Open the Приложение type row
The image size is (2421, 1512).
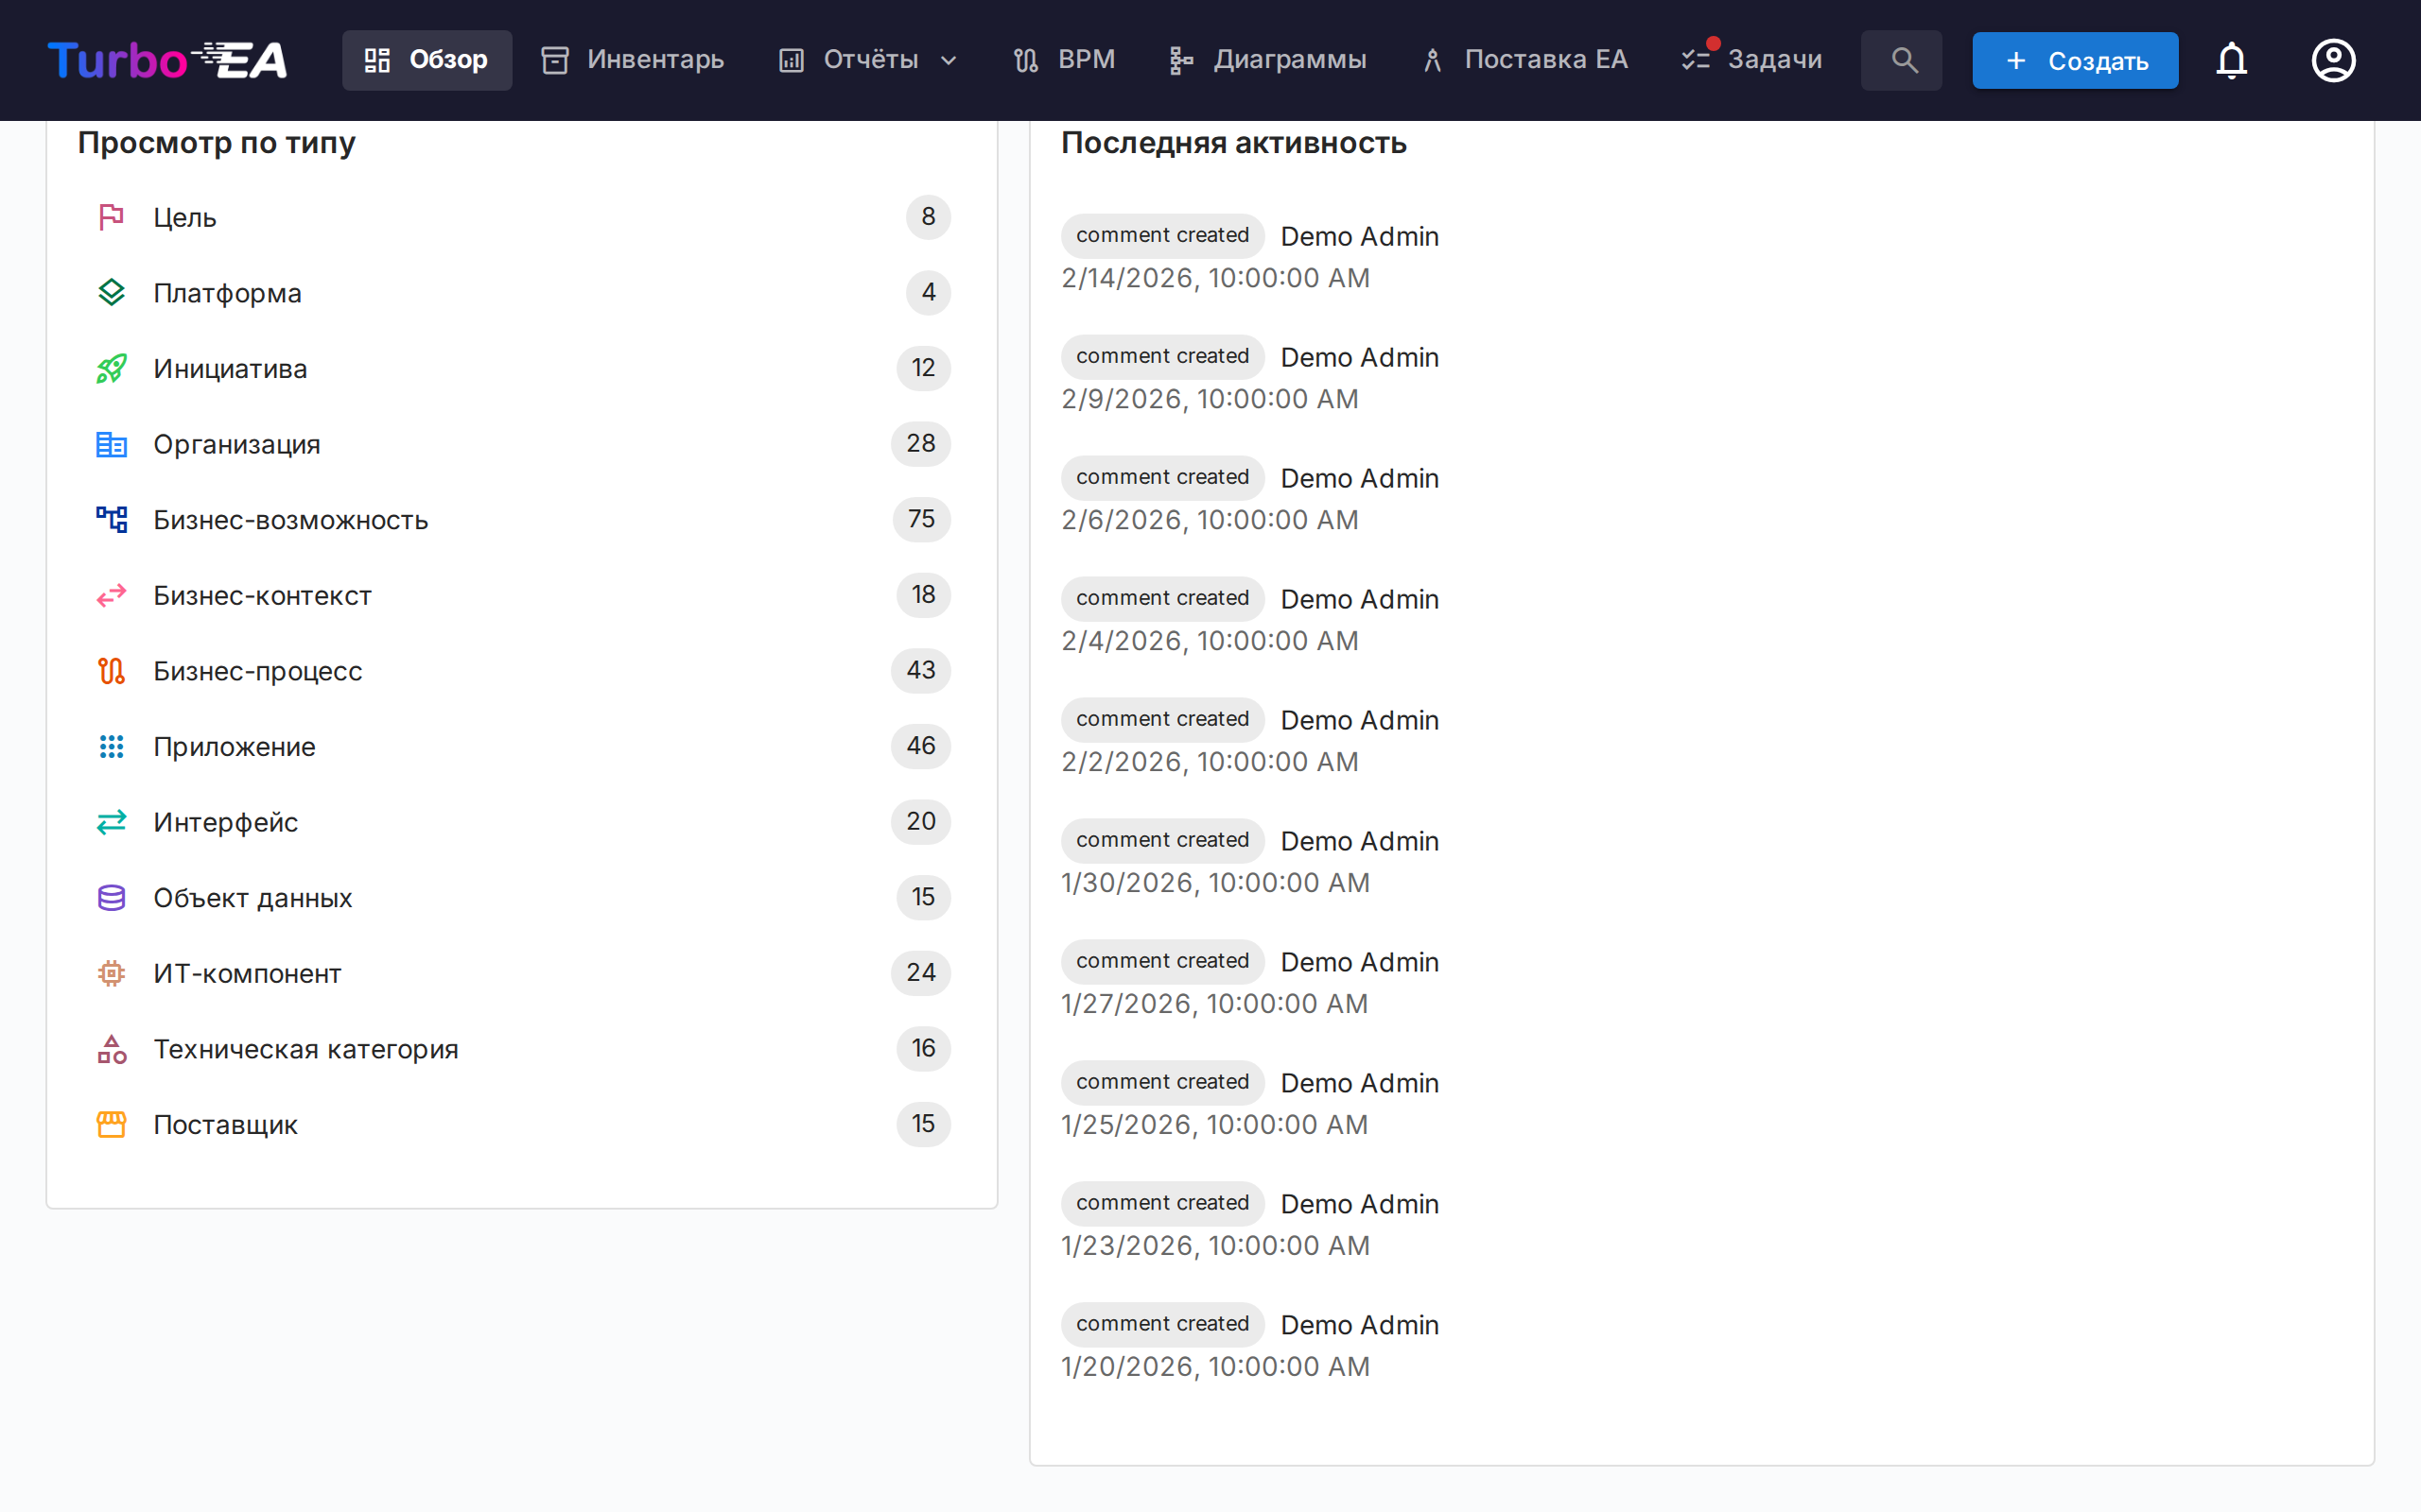pos(233,747)
